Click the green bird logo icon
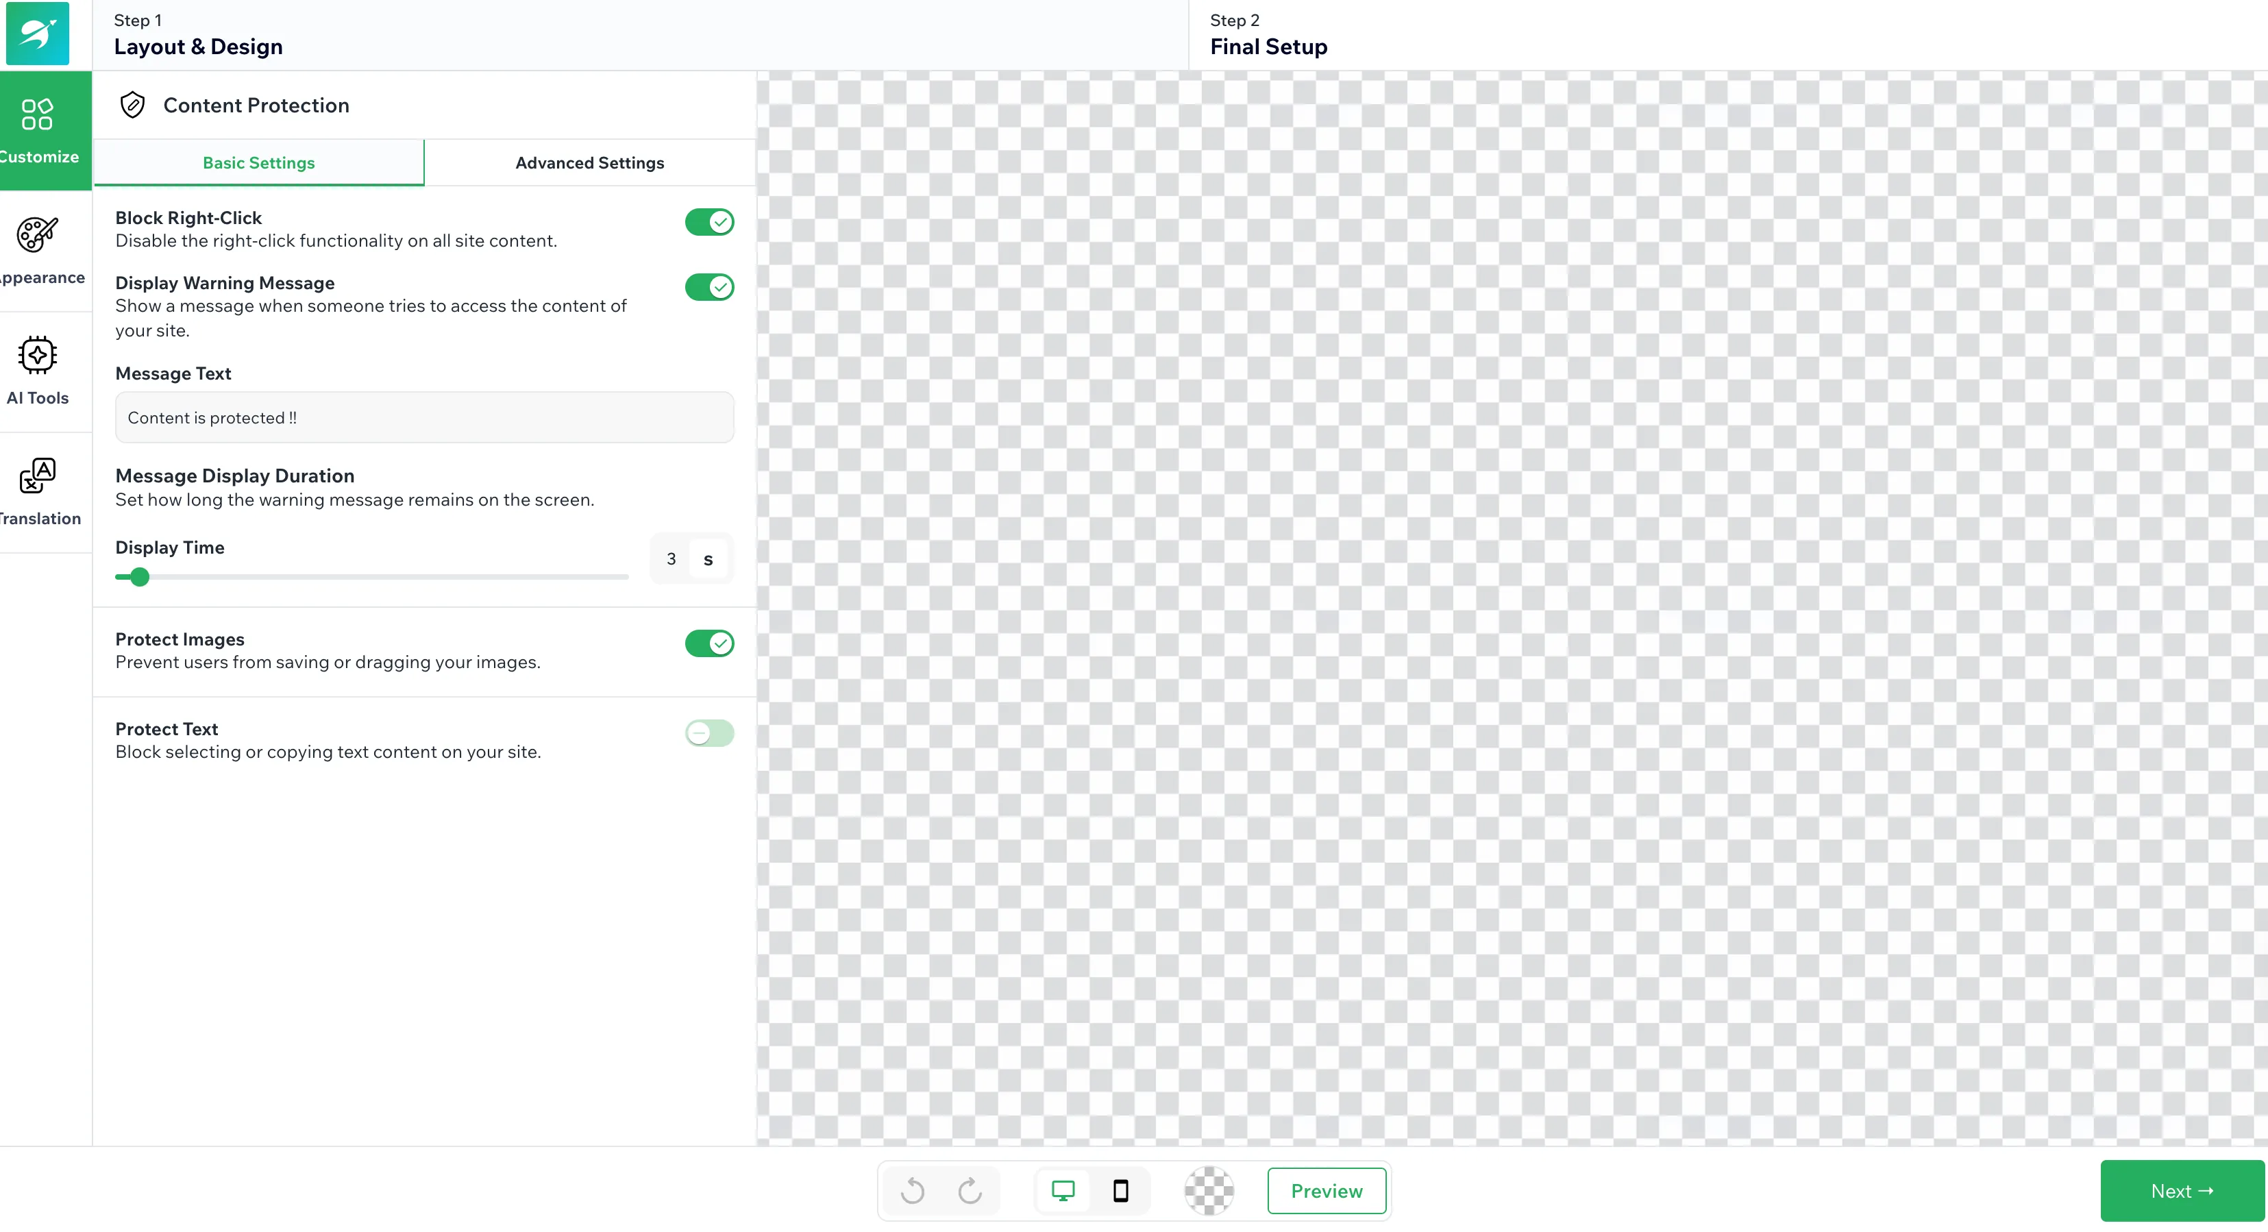2268x1232 pixels. click(x=37, y=34)
